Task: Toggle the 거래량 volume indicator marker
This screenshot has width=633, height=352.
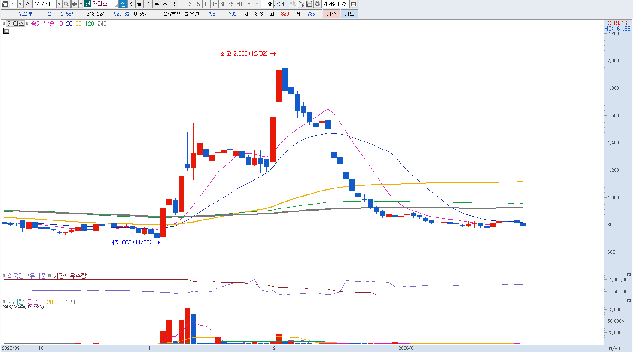Action: pos(4,302)
